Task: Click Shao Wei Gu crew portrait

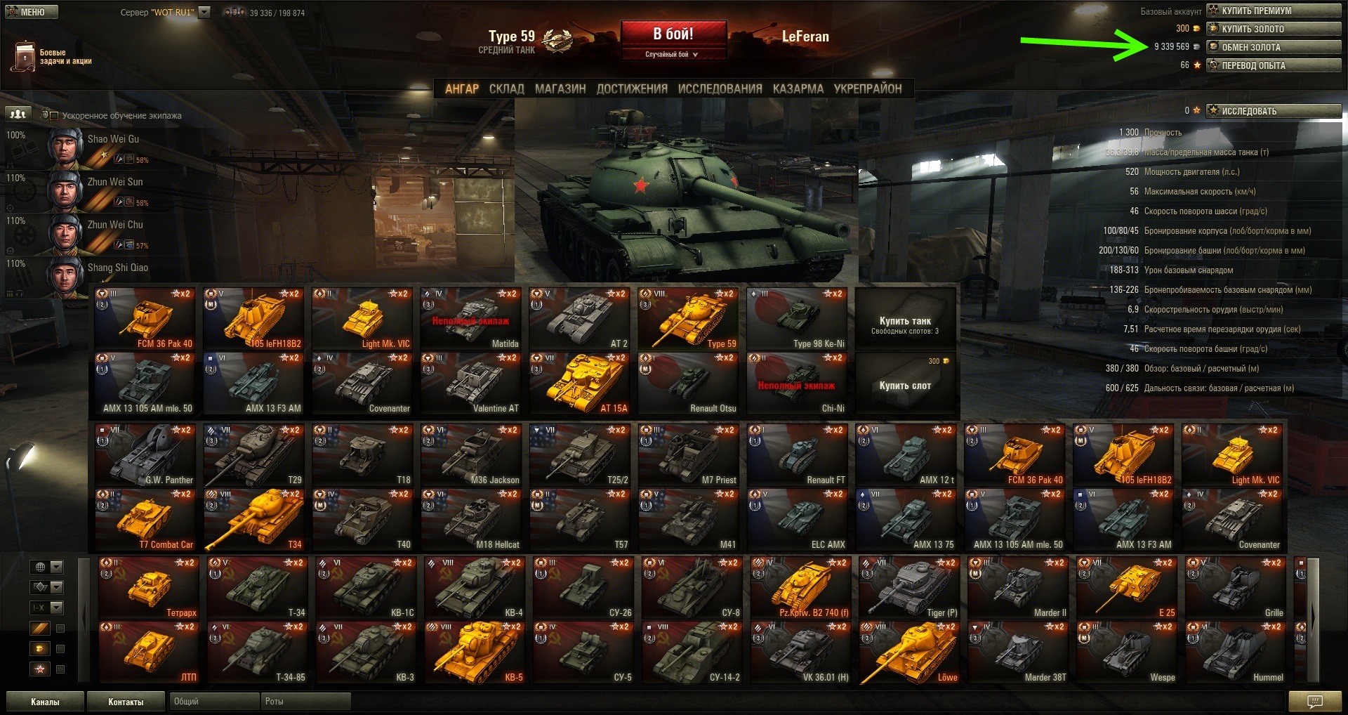Action: [65, 147]
